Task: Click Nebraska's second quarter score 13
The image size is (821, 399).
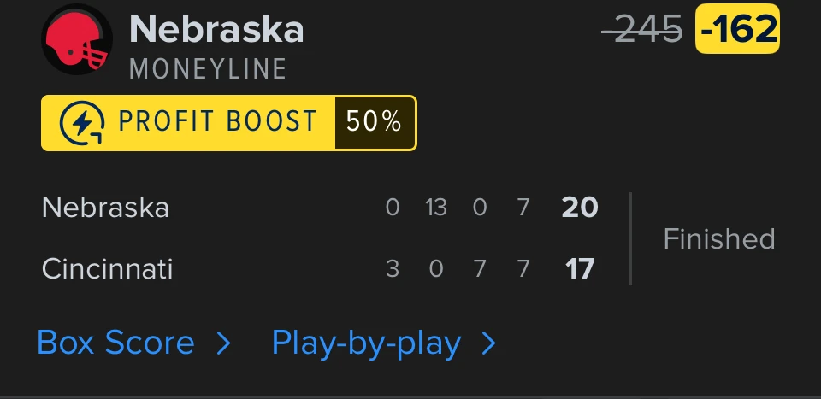Action: pos(435,208)
